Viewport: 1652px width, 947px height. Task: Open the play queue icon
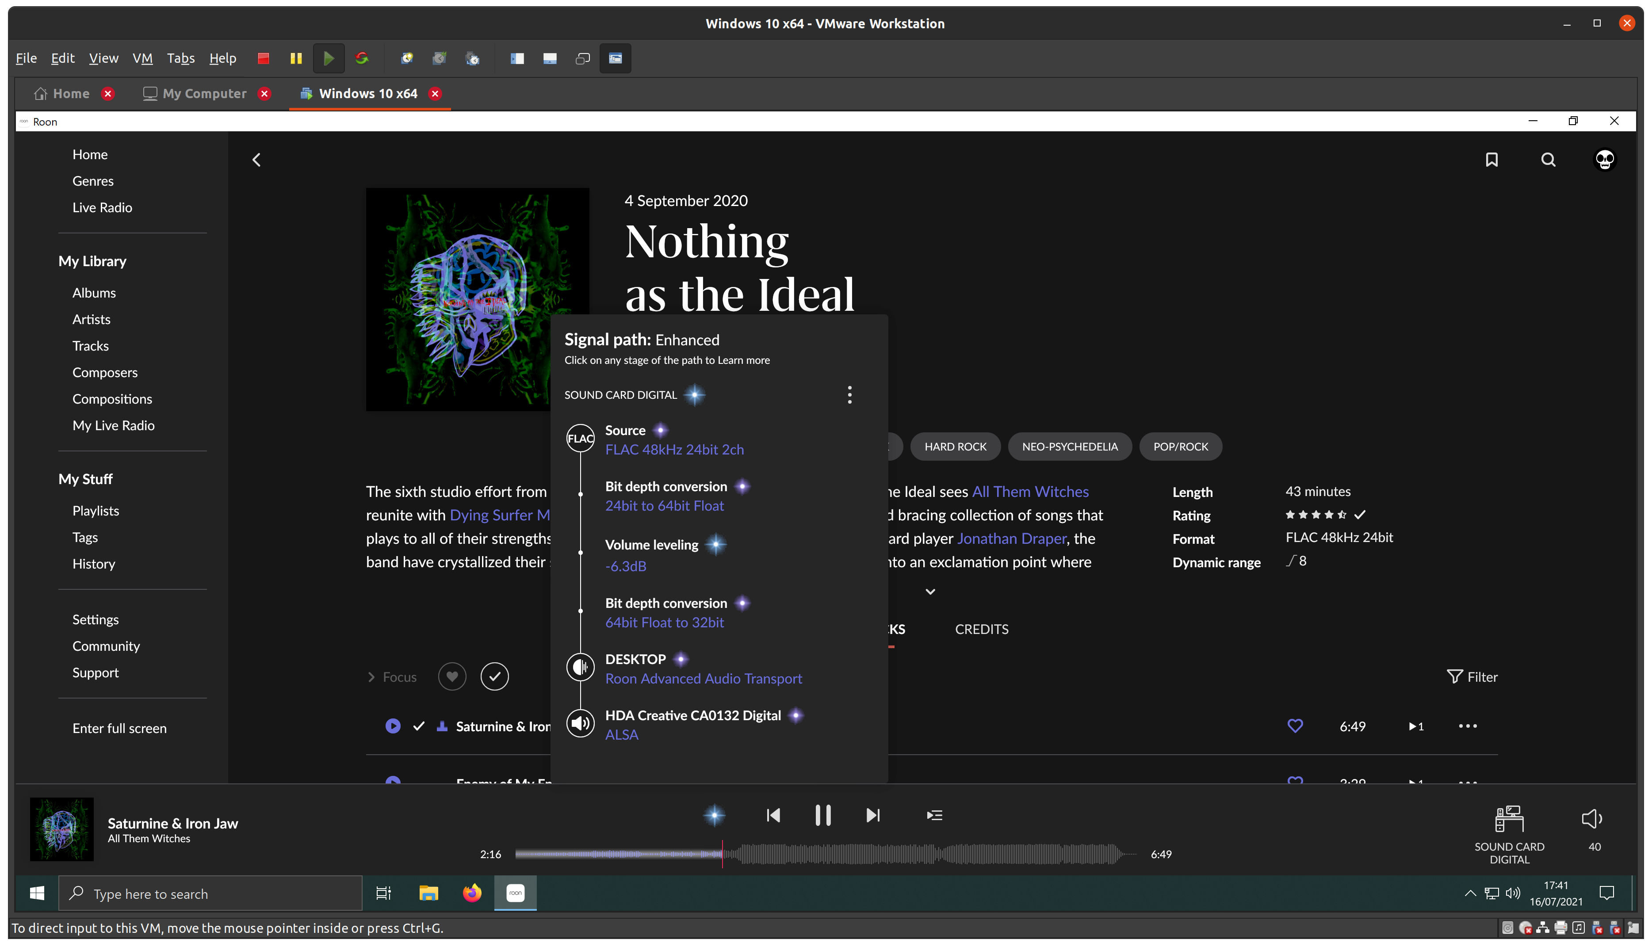pyautogui.click(x=935, y=815)
